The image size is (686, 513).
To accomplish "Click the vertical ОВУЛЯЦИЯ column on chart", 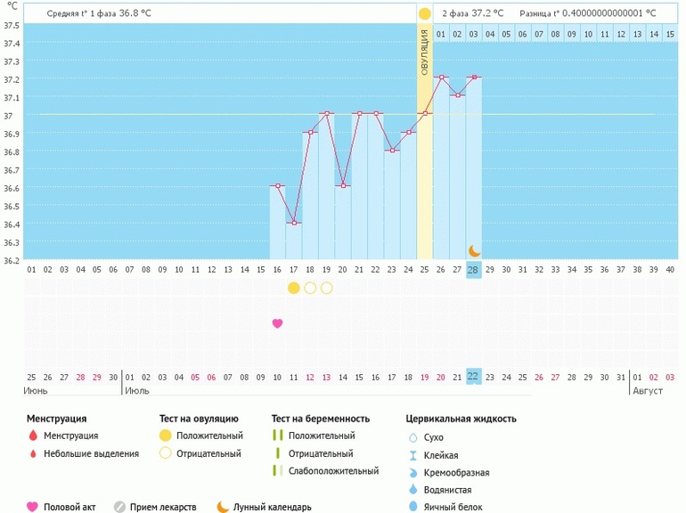I will (x=425, y=142).
